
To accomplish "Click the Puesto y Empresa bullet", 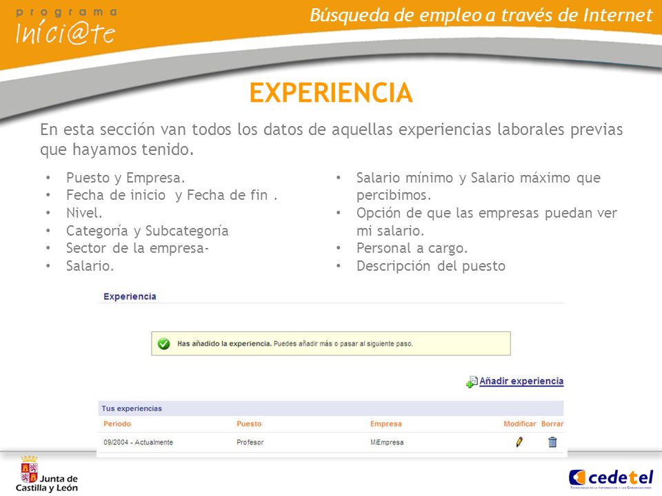I will point(126,178).
